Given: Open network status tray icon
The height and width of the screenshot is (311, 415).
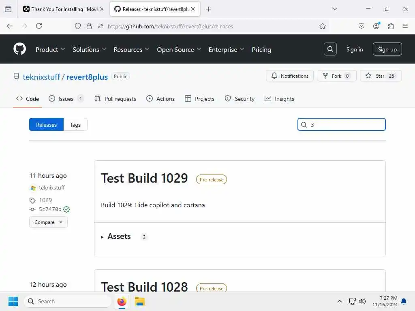Looking at the screenshot, I should click(352, 301).
